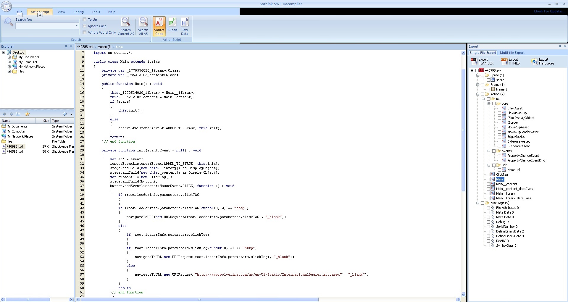This screenshot has height=302, width=568.
Task: Check the Sprite (1) checkbox
Action: 483,75
